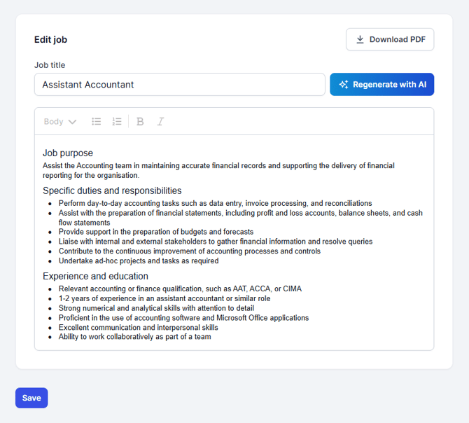Toggle the bulleted list formatting icon
The width and height of the screenshot is (469, 423).
97,121
